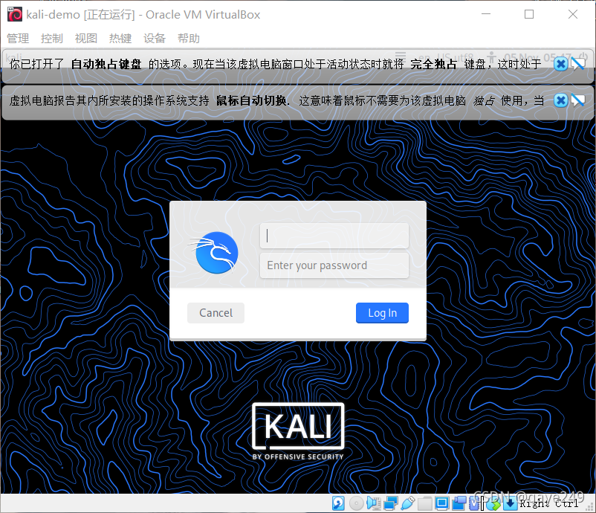The image size is (596, 513).
Task: Click the shared folders status icon
Action: point(424,503)
